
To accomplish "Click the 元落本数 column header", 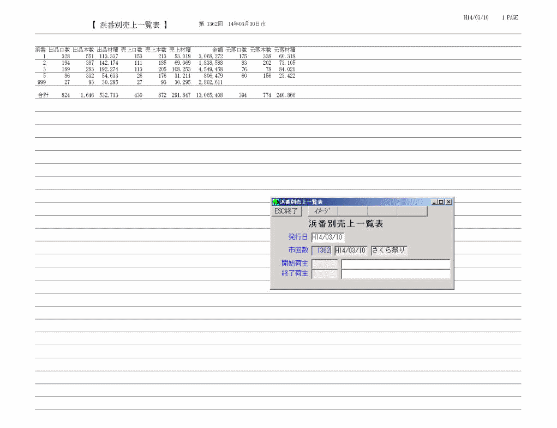I will point(260,50).
